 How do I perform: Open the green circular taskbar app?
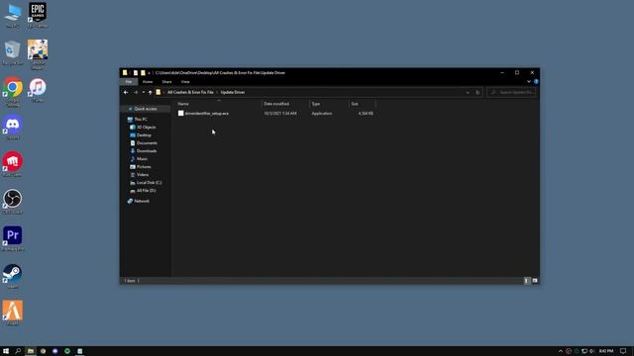67,351
